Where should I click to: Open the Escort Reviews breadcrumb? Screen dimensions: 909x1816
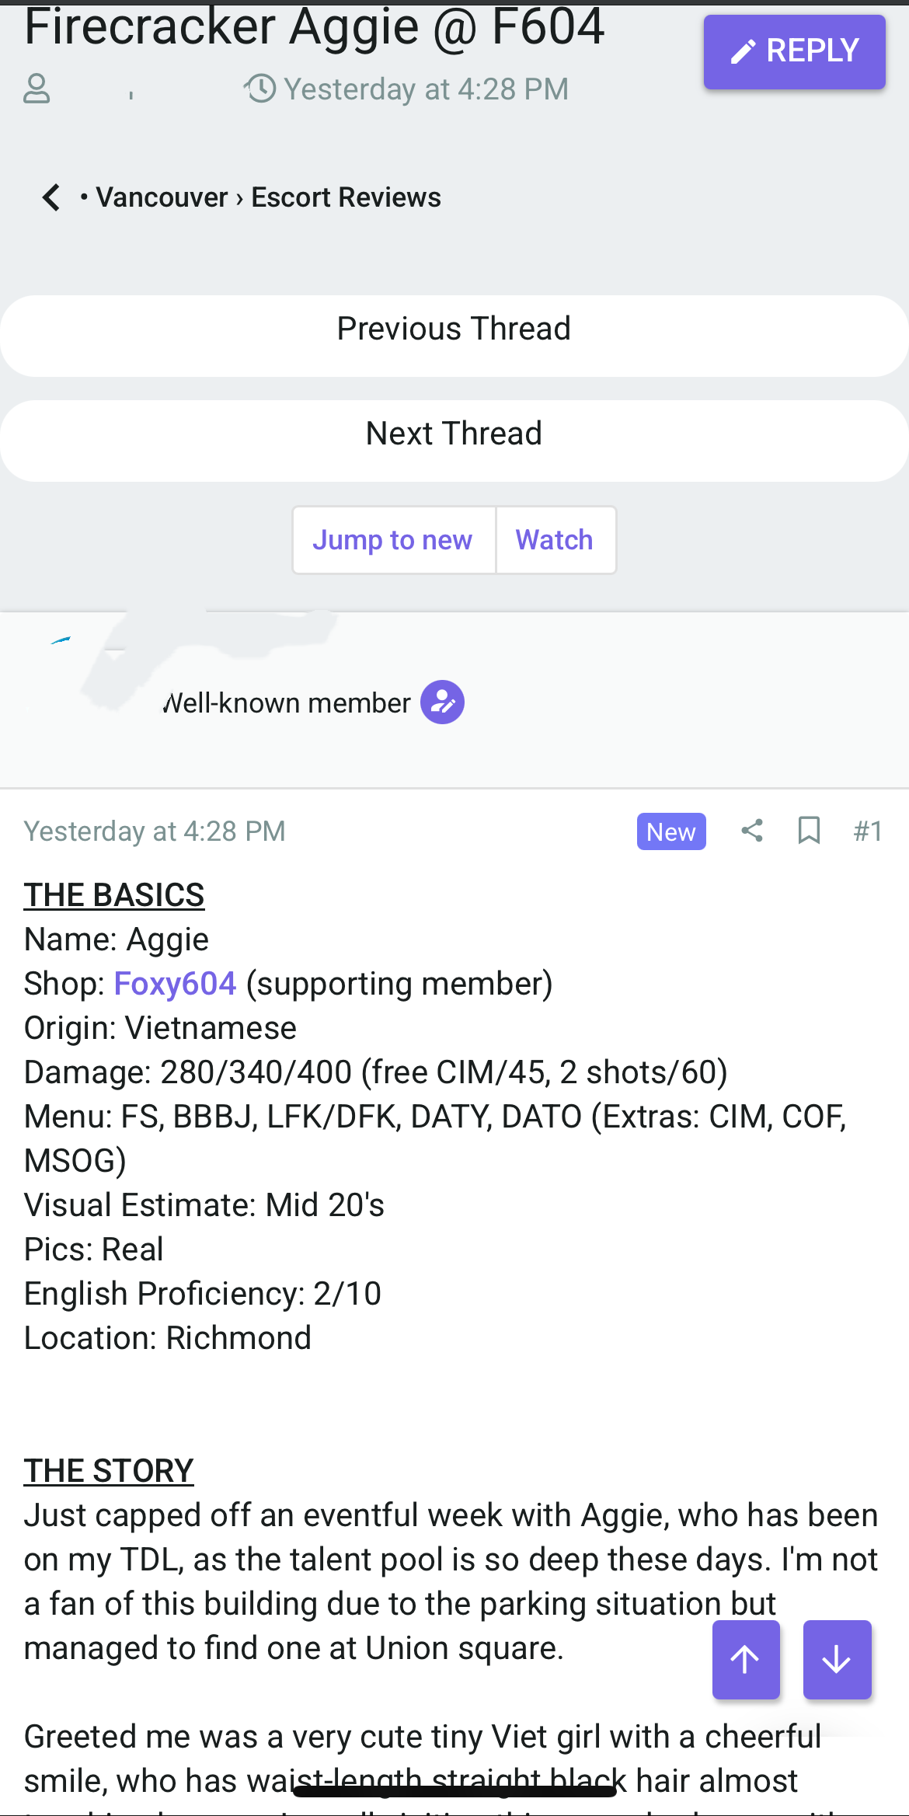coord(346,197)
